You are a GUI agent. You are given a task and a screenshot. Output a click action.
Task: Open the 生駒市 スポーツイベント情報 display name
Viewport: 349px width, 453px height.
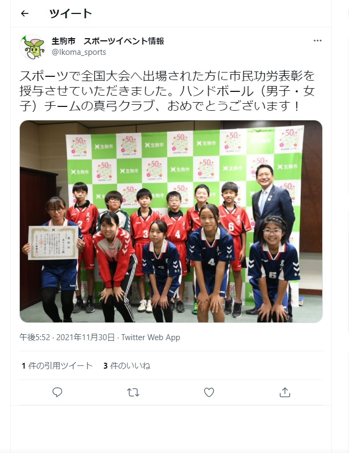(x=108, y=41)
